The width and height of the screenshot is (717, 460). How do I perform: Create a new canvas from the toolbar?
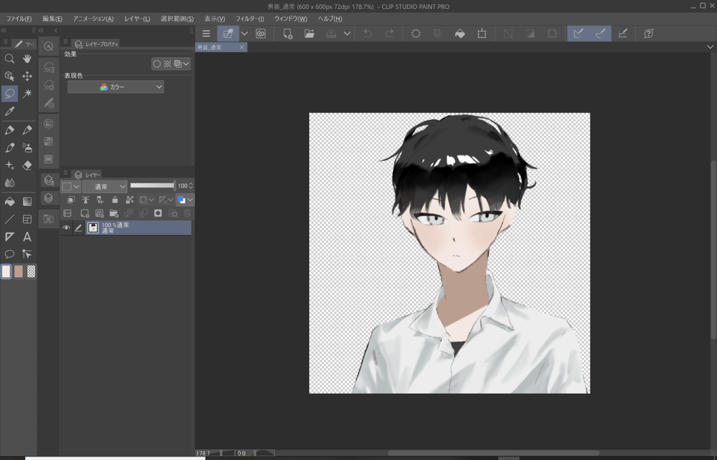coord(288,34)
